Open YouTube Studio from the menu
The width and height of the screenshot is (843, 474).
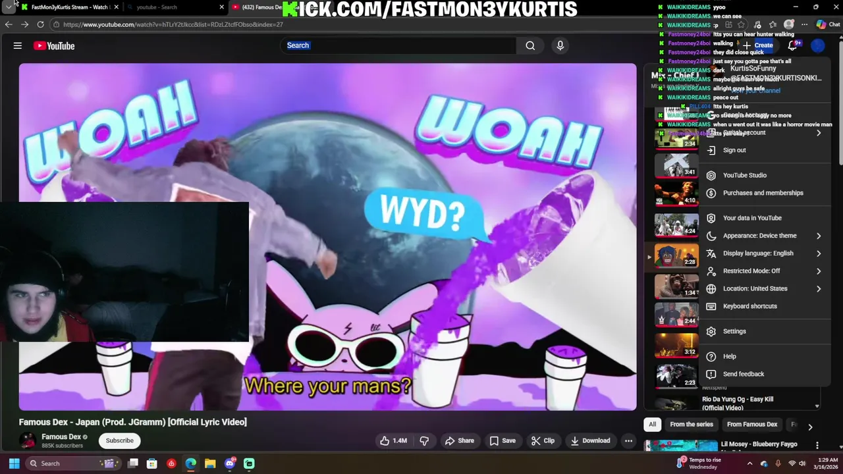(x=764, y=175)
